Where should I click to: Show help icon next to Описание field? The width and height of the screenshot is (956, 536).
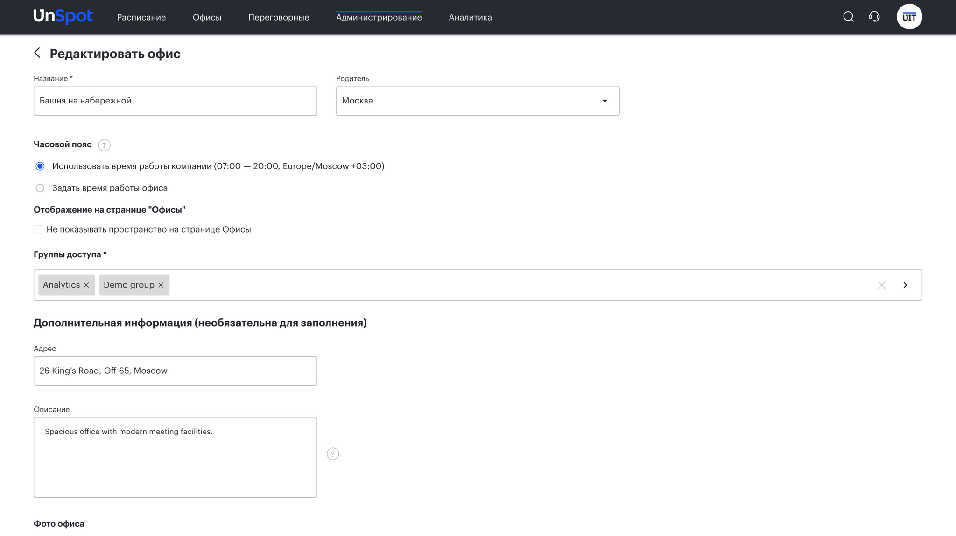tap(333, 454)
